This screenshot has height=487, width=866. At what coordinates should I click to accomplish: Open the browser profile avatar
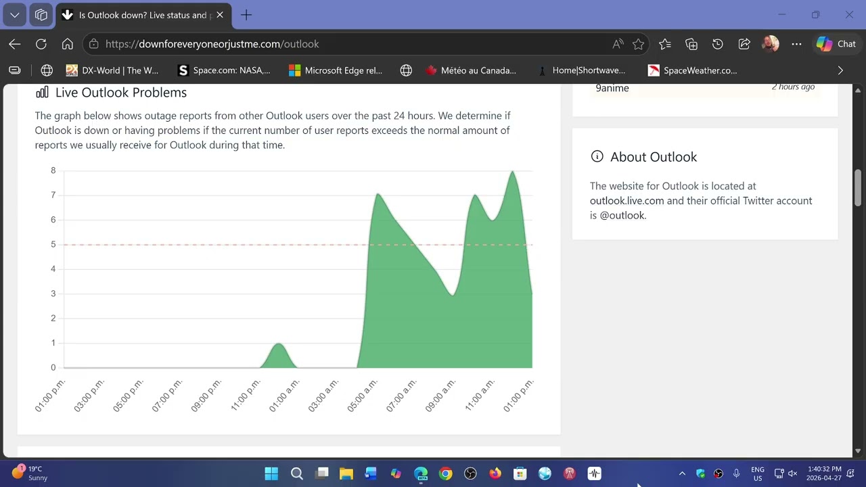(770, 44)
